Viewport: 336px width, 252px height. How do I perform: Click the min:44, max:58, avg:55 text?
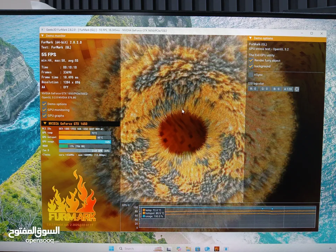click(x=60, y=61)
